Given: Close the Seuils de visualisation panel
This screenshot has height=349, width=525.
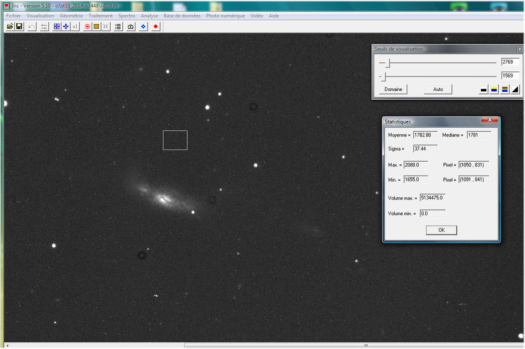Looking at the screenshot, I should coord(519,49).
